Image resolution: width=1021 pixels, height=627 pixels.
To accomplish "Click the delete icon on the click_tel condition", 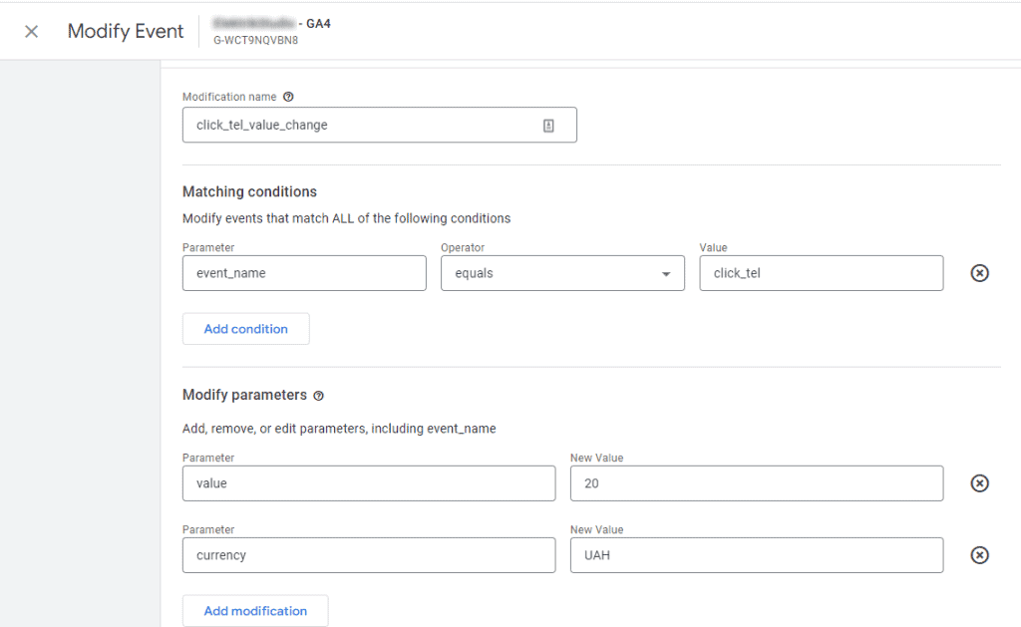I will click(x=978, y=272).
